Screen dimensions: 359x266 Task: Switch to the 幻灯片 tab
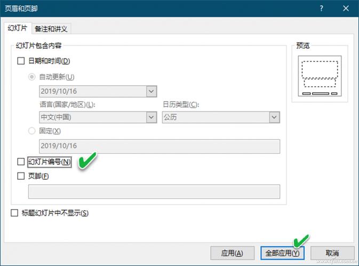pos(18,28)
